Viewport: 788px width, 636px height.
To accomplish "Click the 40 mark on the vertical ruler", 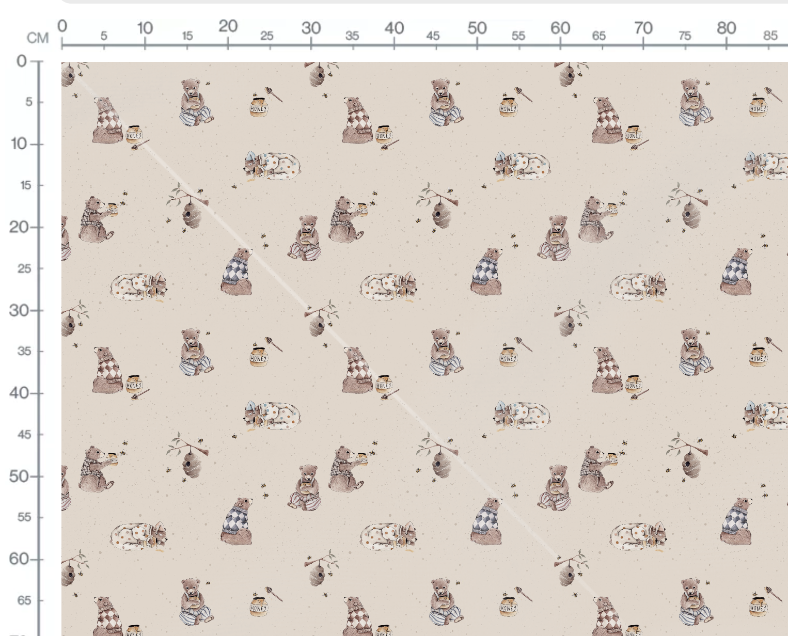I will (x=19, y=393).
